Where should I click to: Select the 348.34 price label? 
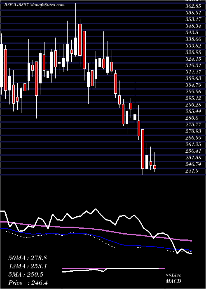pyautogui.click(x=193, y=26)
